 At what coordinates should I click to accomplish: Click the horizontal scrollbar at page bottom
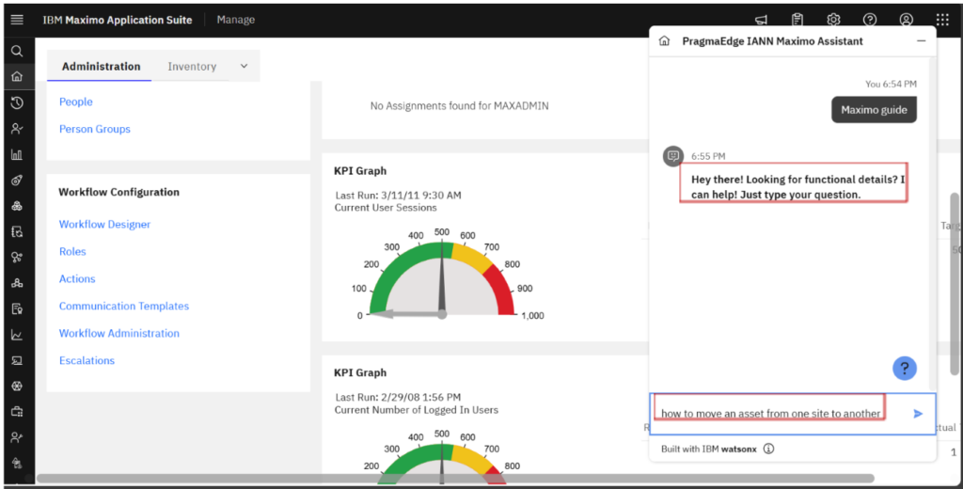455,478
